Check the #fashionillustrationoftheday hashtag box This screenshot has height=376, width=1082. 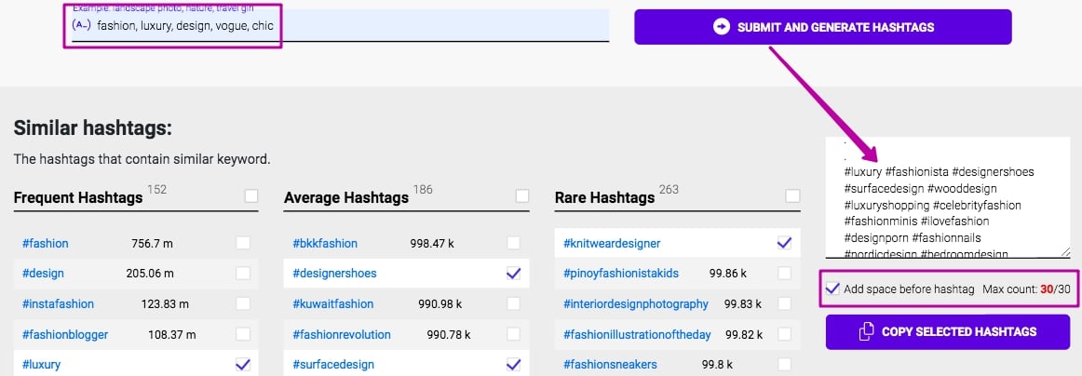tap(785, 335)
